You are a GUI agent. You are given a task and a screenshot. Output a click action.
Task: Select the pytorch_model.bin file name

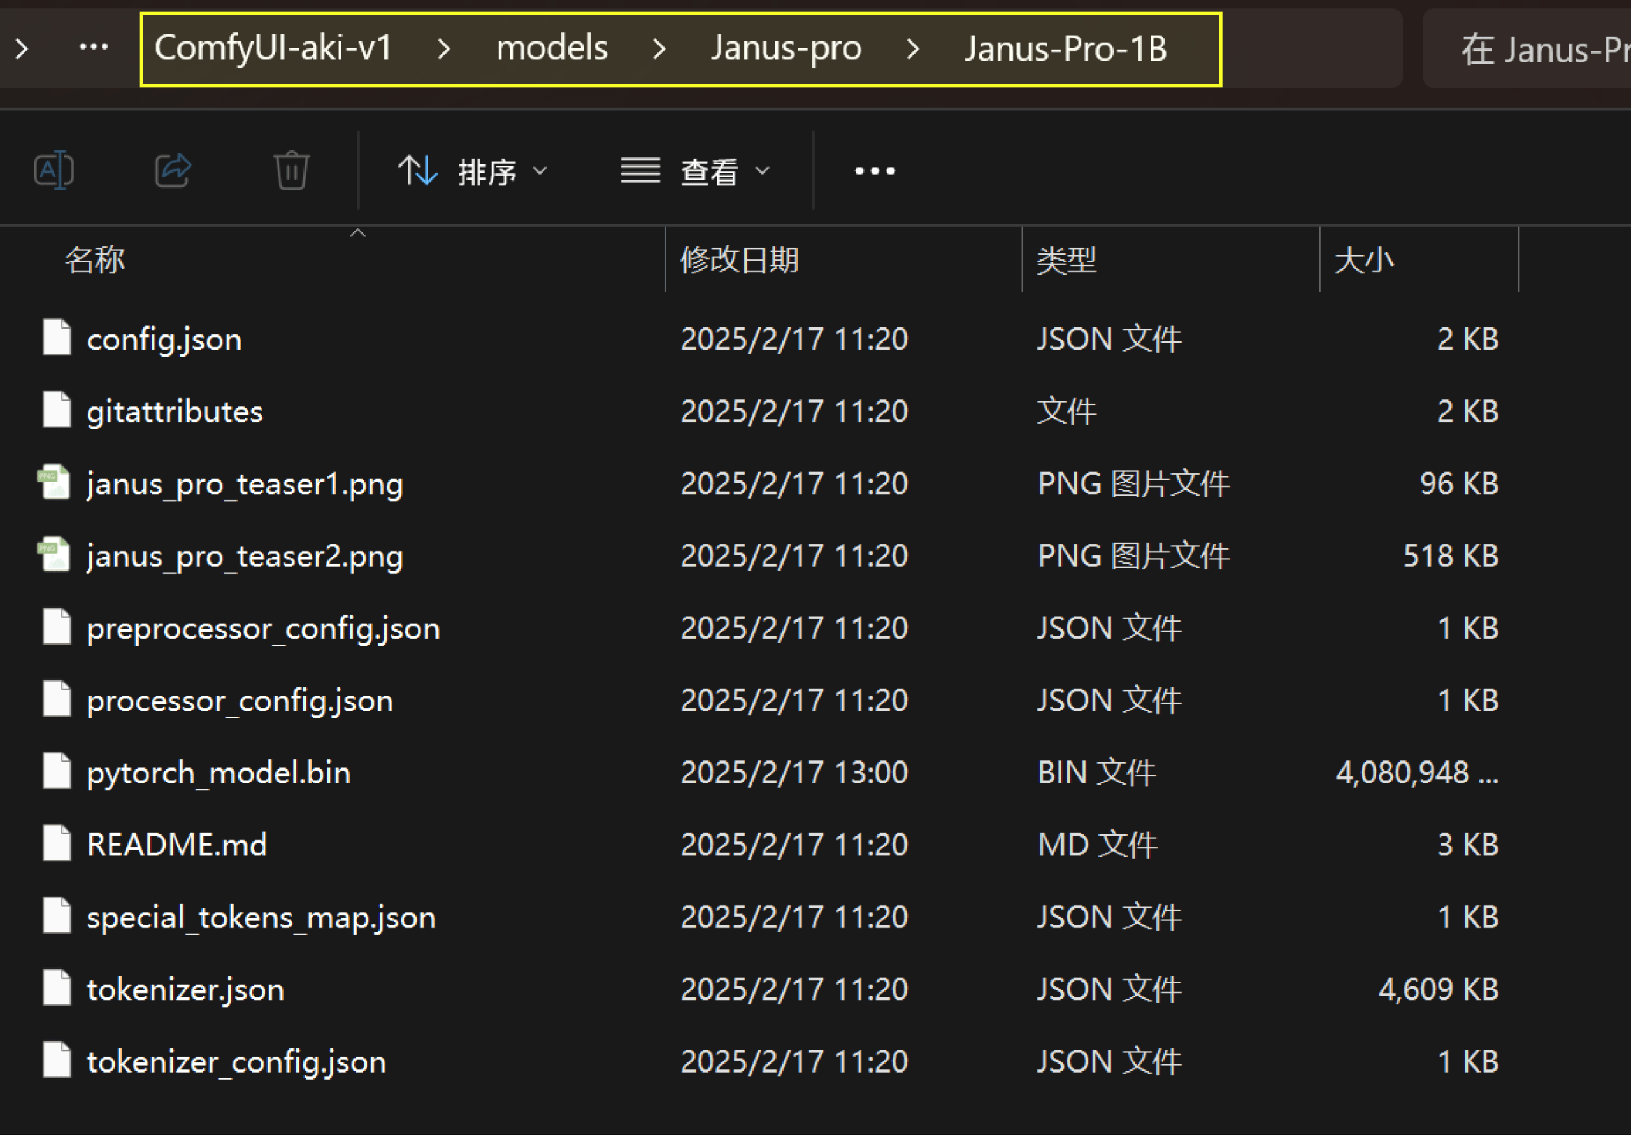[219, 773]
